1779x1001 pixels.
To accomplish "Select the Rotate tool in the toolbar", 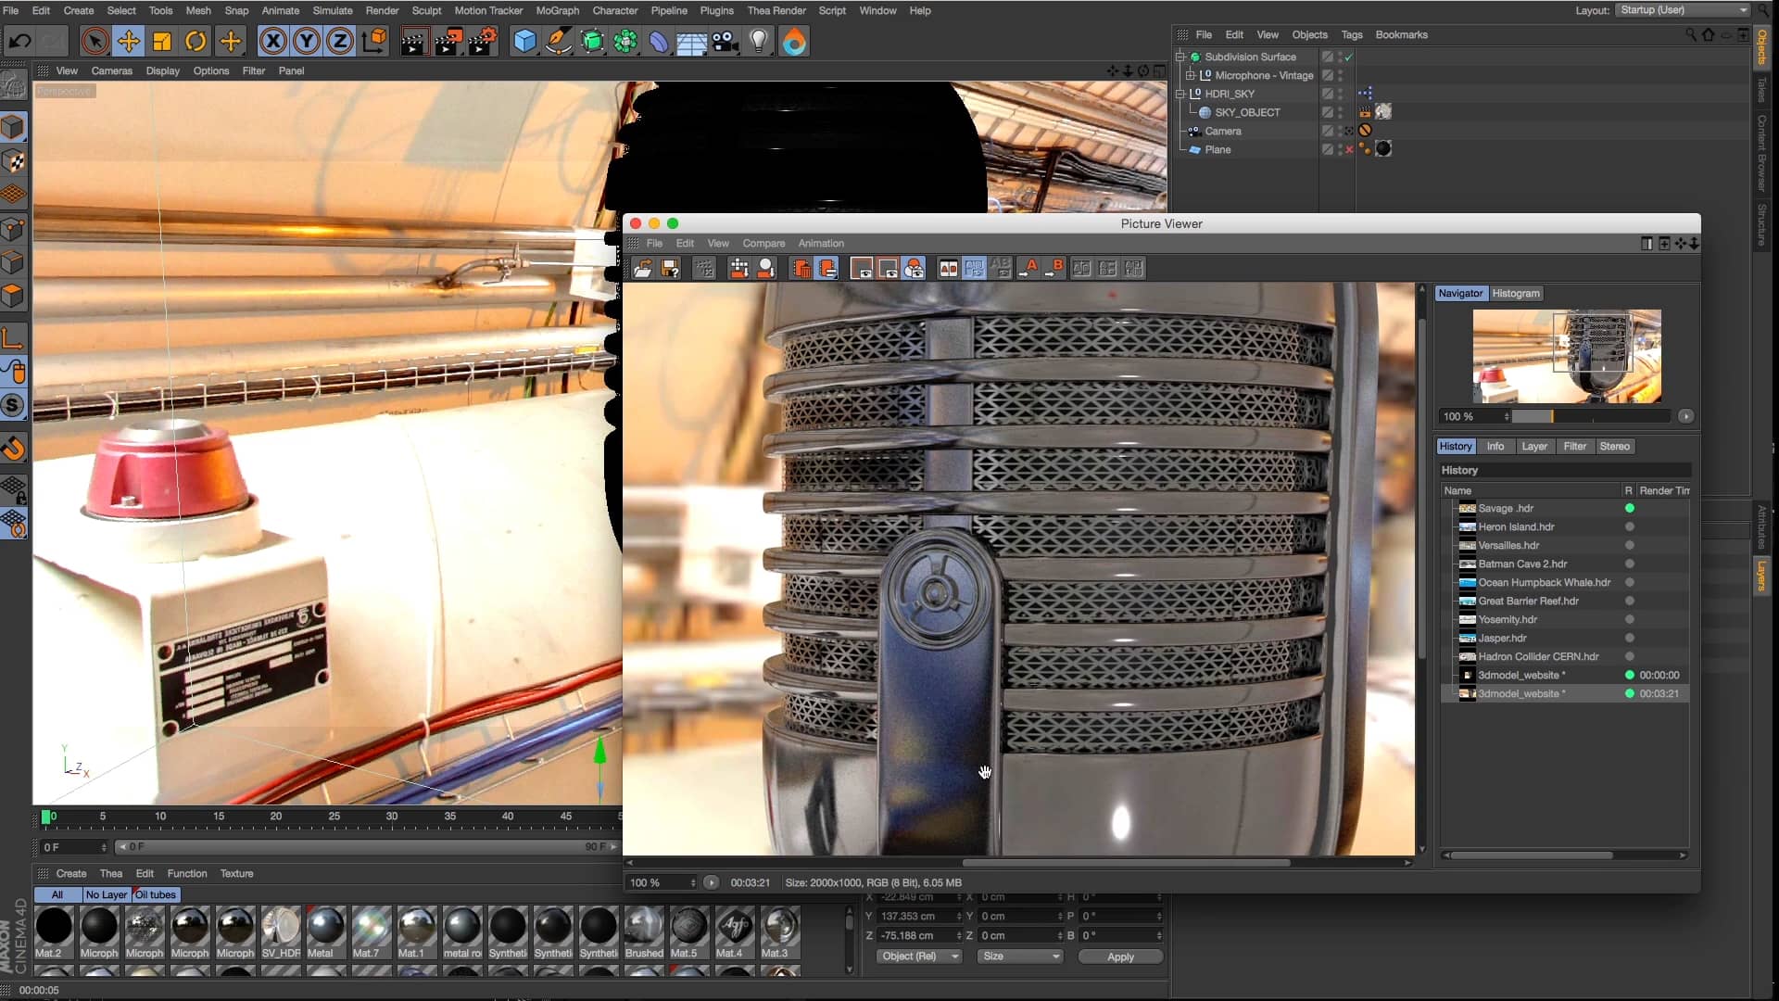I will [195, 41].
